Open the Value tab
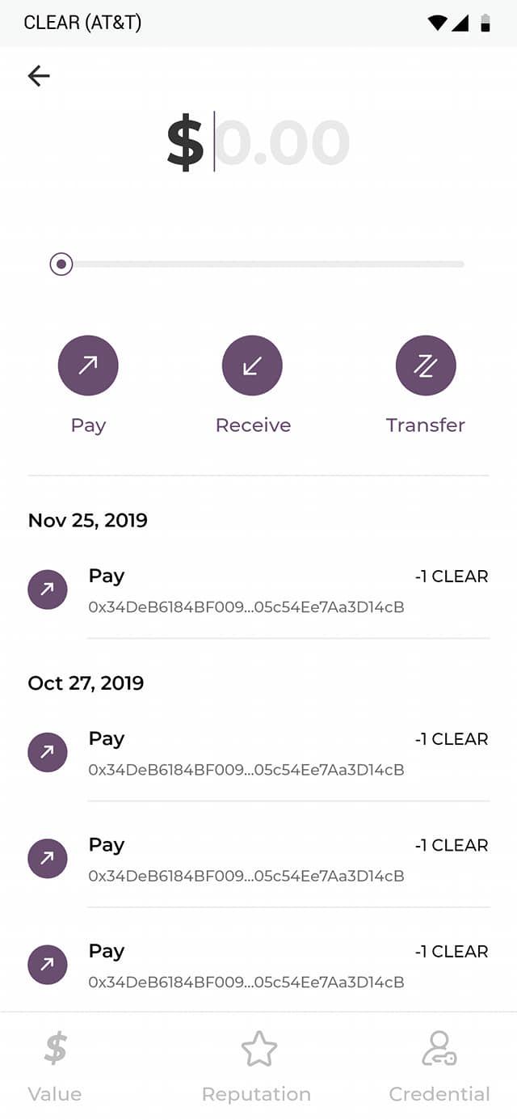Screen dimensions: 517x1120 coord(55,1067)
